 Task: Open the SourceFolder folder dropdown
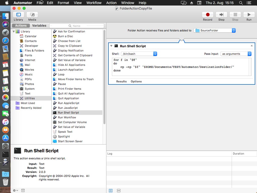(x=215, y=30)
